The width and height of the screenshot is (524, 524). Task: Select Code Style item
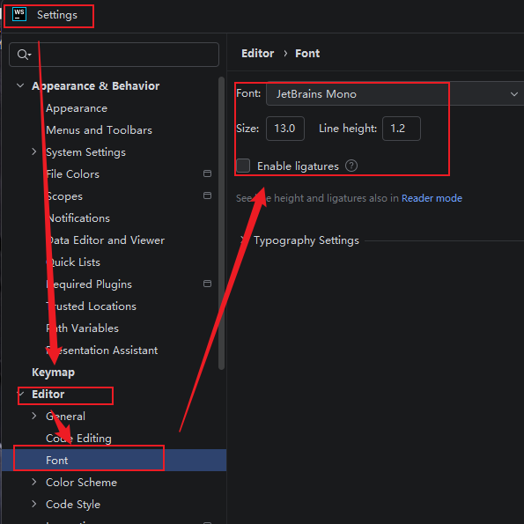tap(73, 505)
